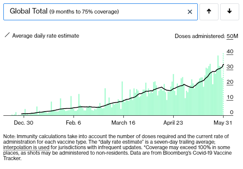Click the up arrow button
Viewport: 243px width, 169px height.
[x=209, y=12]
